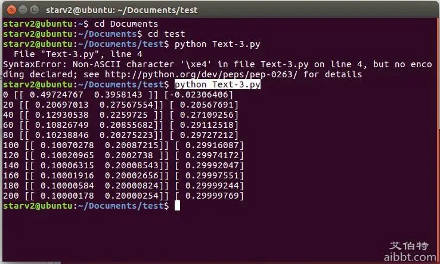Click the value 0.20275223 in row 80
The image size is (440, 264).
[x=126, y=135]
